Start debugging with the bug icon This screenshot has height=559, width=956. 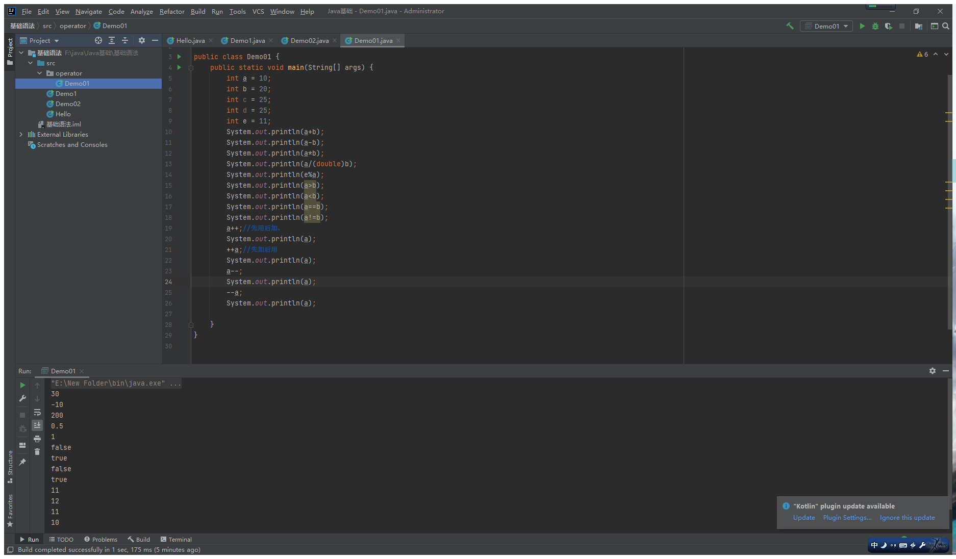pyautogui.click(x=875, y=26)
